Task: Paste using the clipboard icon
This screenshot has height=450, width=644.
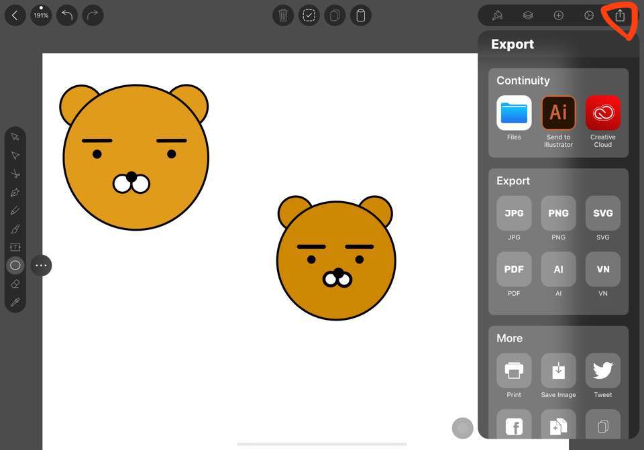Action: (x=361, y=15)
